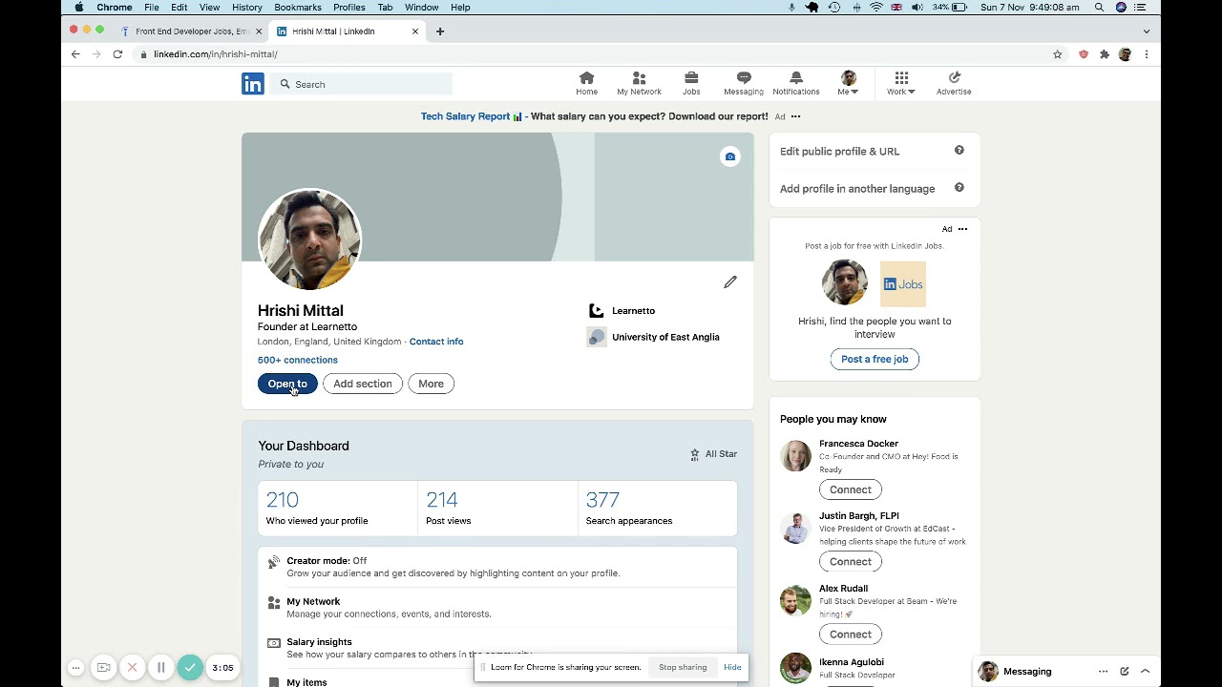Open the Contact info link
1222x687 pixels.
click(x=436, y=342)
